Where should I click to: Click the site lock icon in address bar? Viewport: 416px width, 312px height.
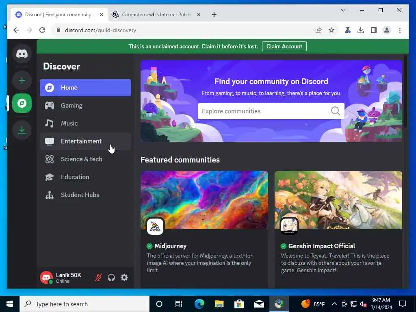coord(58,30)
